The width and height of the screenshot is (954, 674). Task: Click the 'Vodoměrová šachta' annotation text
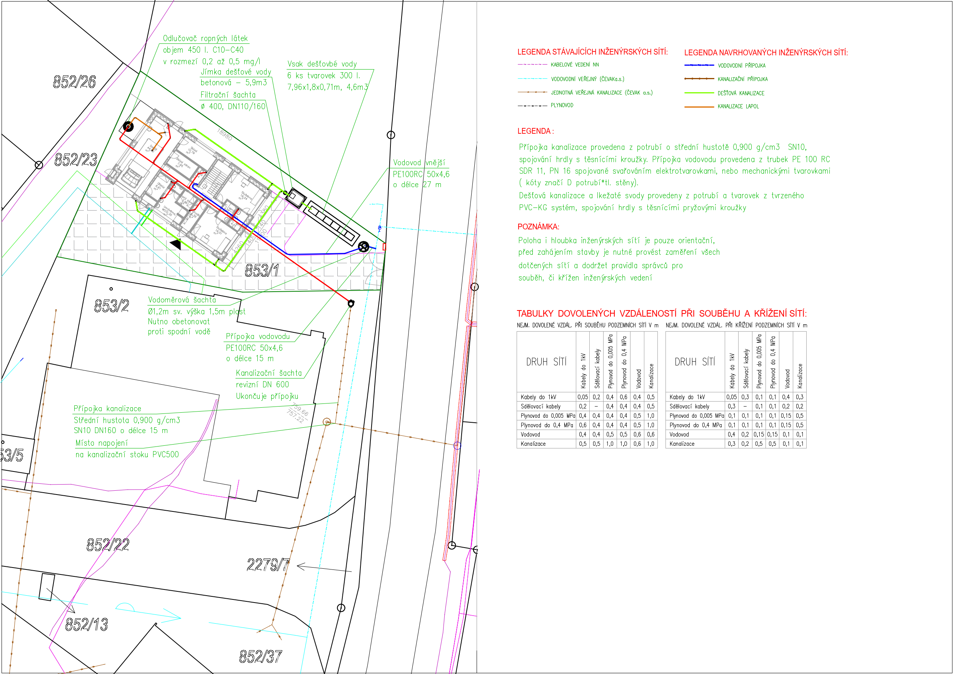(182, 300)
